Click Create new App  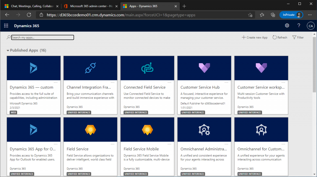pos(254,37)
